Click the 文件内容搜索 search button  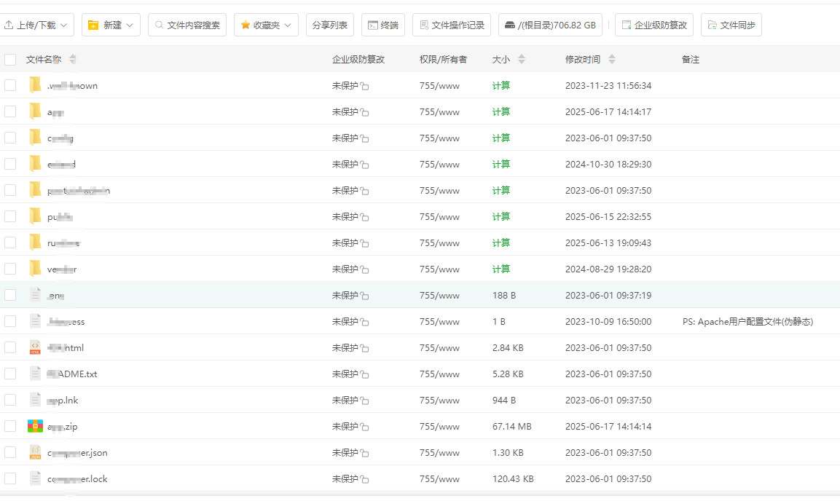coord(187,25)
